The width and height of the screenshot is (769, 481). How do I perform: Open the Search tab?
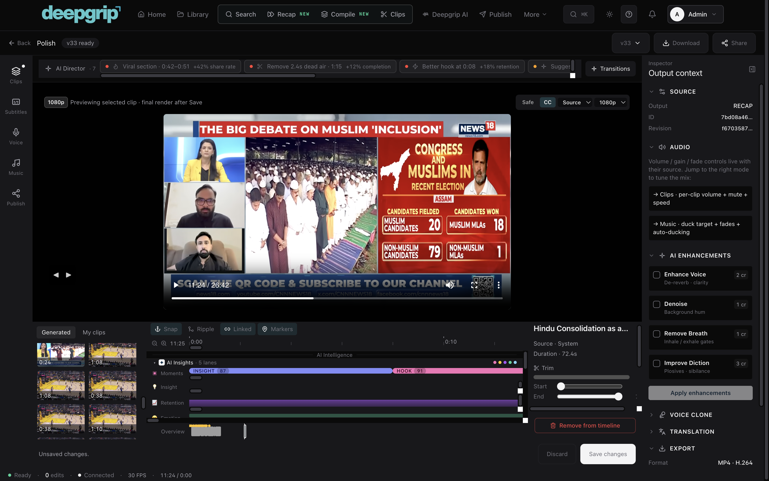(x=241, y=14)
